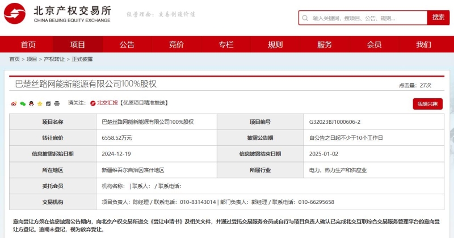Click the 信息披露结束日期 label cell
454x238 pixels.
click(260, 153)
